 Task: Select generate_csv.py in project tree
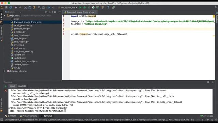pos(20,29)
